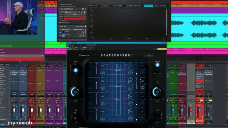The width and height of the screenshot is (228, 128).
Task: Open the Presets menu in This Instance
Action: coord(68,12)
